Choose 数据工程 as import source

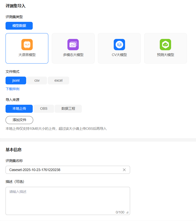(68, 109)
